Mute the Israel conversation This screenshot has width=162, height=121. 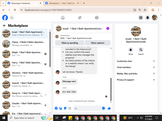tap(131, 50)
